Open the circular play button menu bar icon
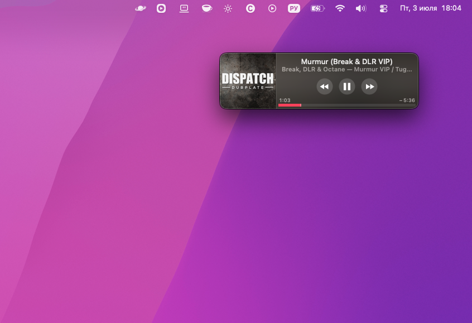Screen dimensions: 472x323 click(x=272, y=8)
